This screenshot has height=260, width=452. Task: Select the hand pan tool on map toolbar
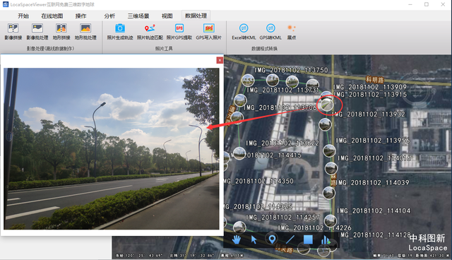click(237, 240)
